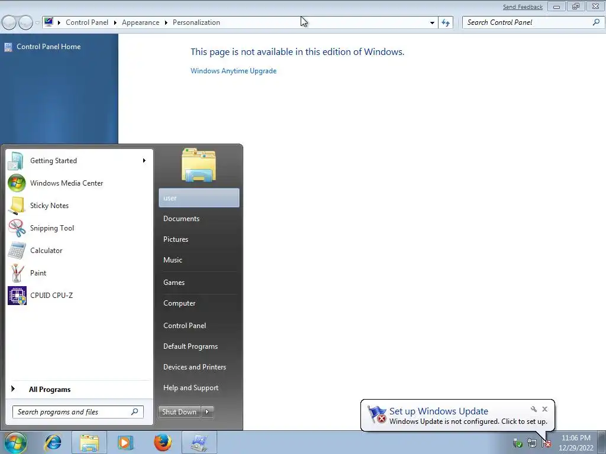Open Pictures from Start menu
This screenshot has height=454, width=606.
pos(199,239)
